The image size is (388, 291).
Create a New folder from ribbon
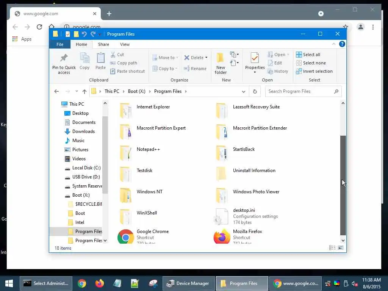221,63
